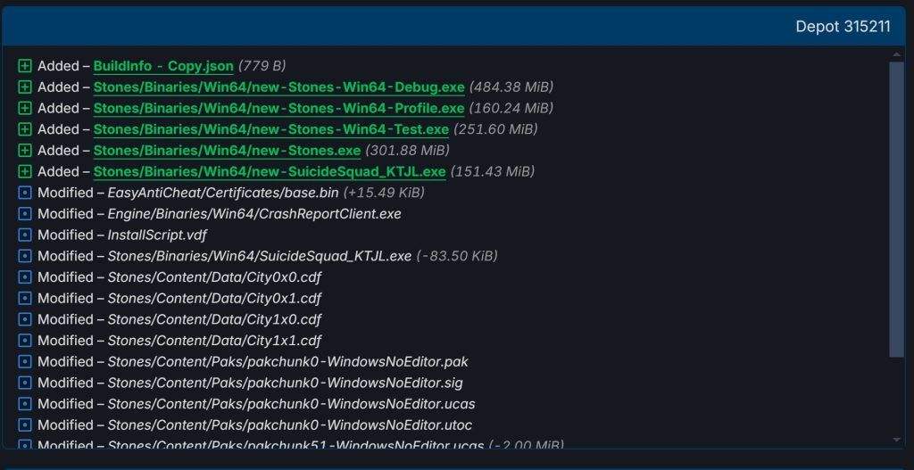Click the added icon next to new-Stones-Win64-Debug.exe
Screen dimensions: 914x470
pos(25,87)
